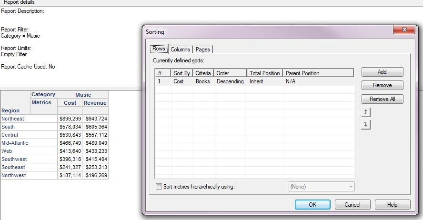This screenshot has height=220, width=423.
Task: Select the Rows tab
Action: [159, 49]
